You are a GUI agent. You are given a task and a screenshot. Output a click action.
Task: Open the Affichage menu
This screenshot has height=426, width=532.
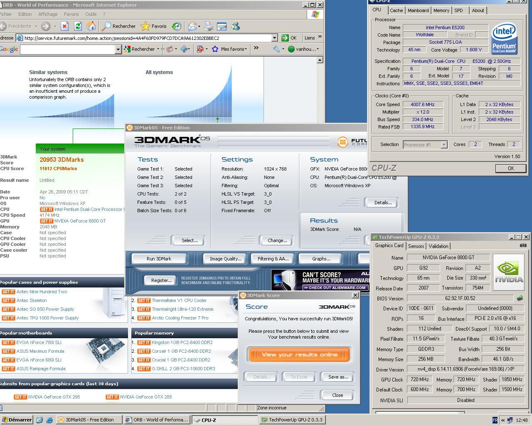point(48,14)
